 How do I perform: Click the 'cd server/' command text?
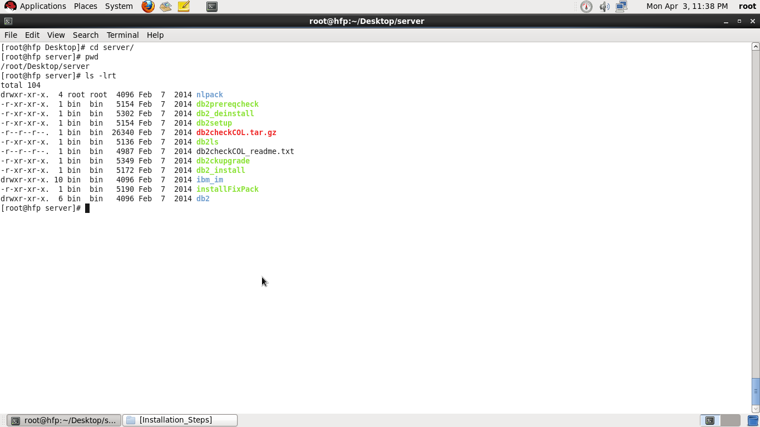[x=112, y=47]
